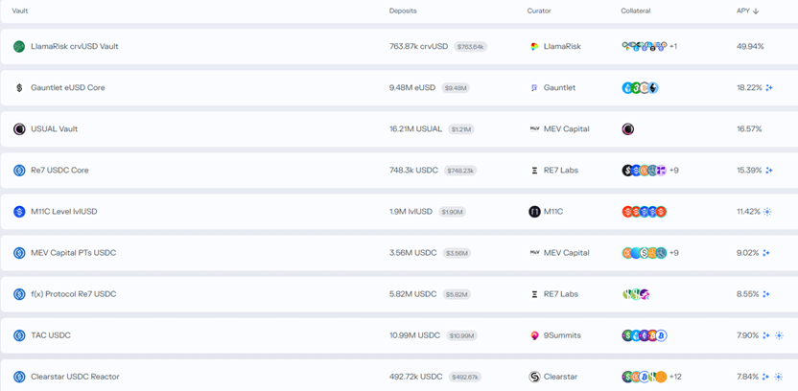
Task: Open the TAC USDC vault
Action: (x=51, y=335)
